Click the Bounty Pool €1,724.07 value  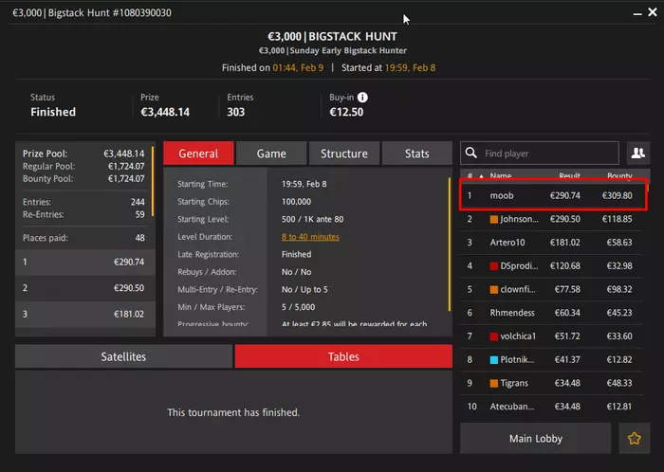coord(126,178)
